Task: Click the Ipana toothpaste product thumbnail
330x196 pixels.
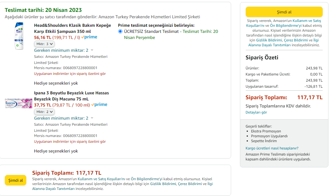Action: click(19, 103)
